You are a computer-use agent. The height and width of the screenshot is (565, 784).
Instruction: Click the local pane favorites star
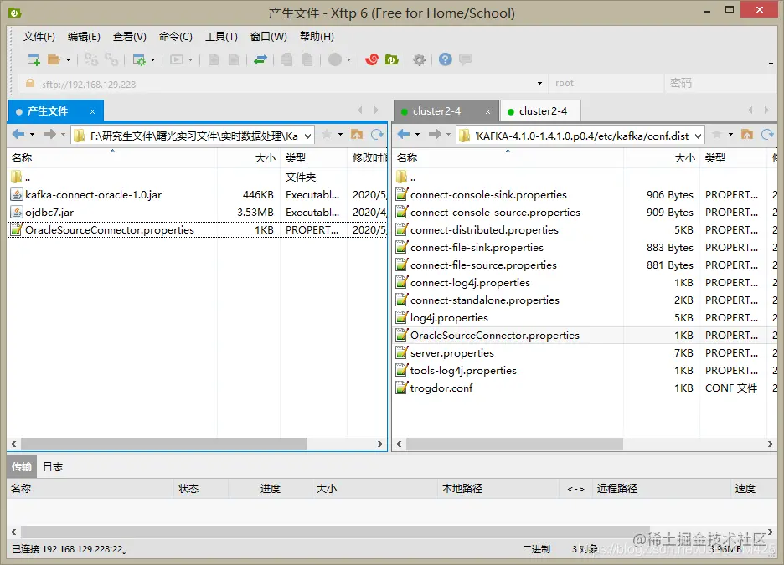(327, 135)
